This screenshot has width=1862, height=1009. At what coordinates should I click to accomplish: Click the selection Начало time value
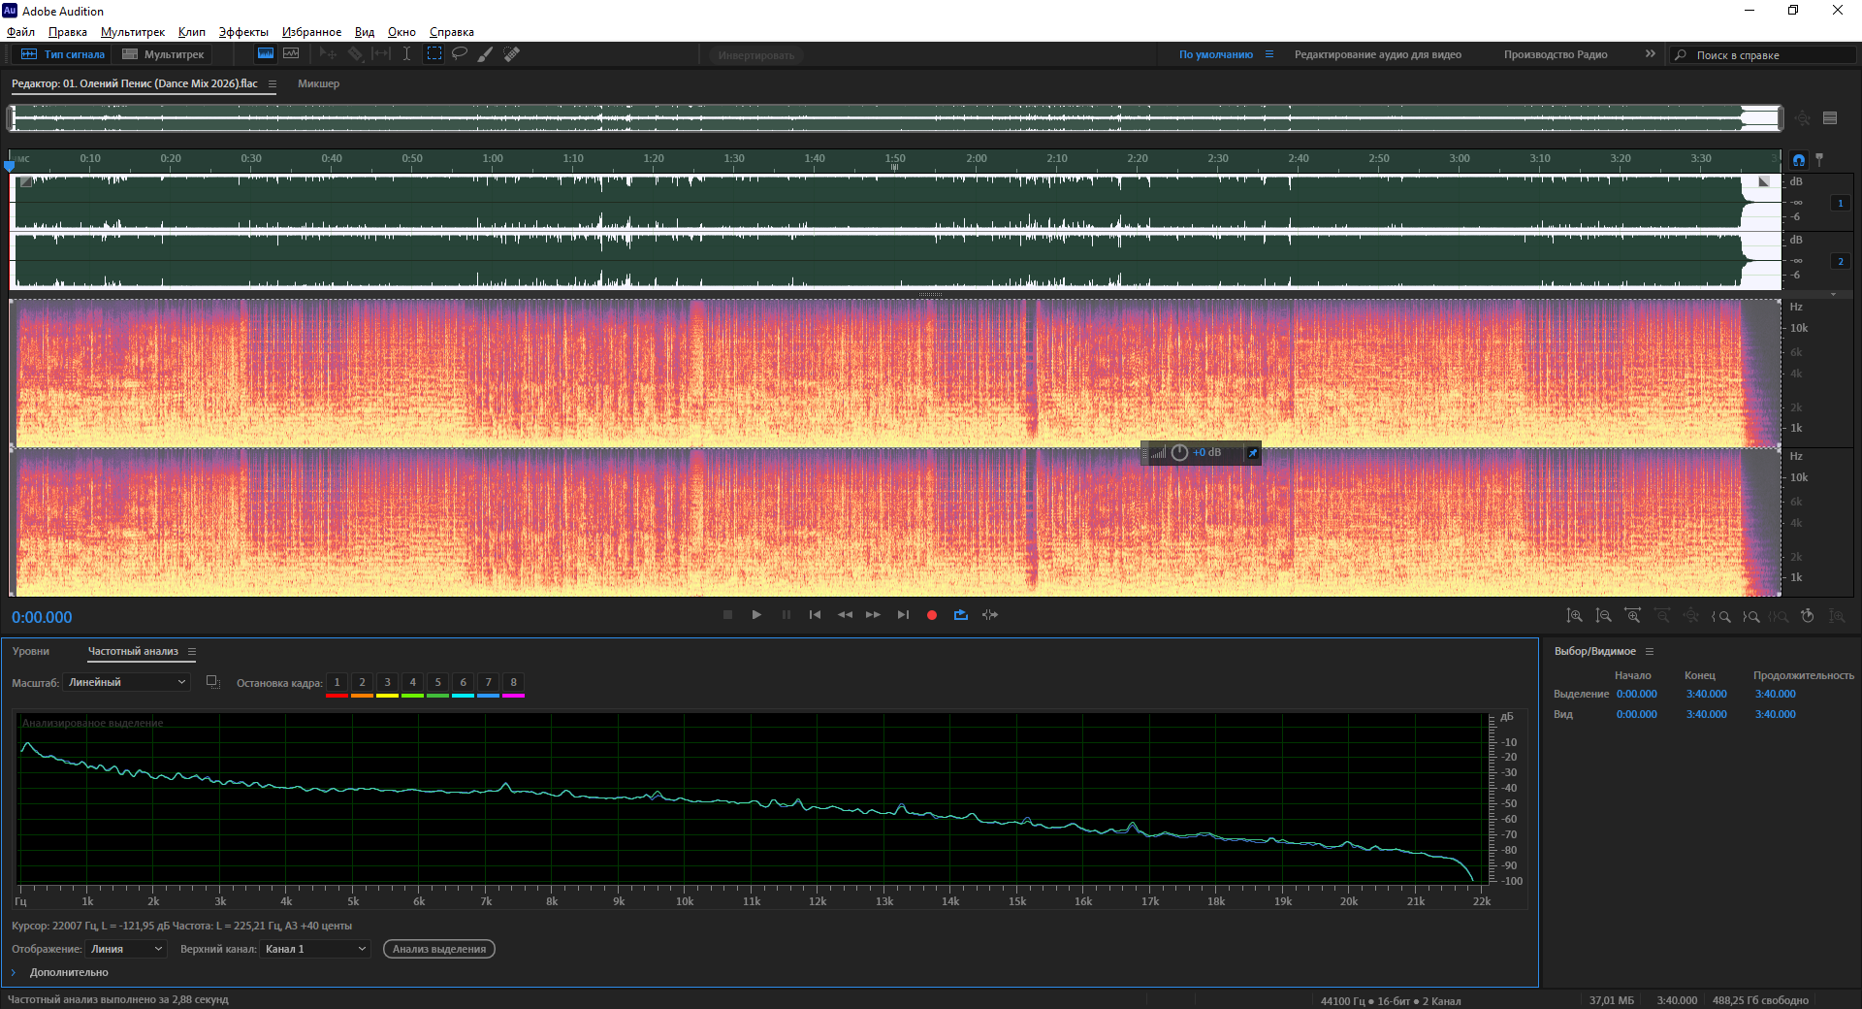[1636, 694]
